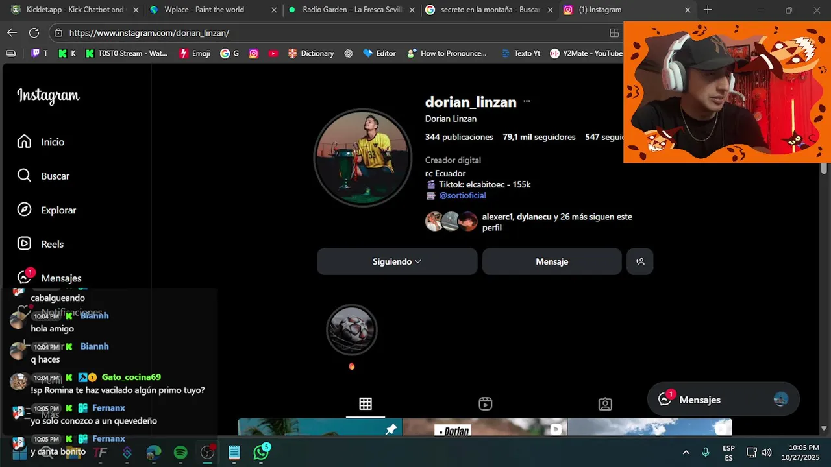This screenshot has width=831, height=467.
Task: Switch the ESP ES keyboard language
Action: (x=728, y=453)
